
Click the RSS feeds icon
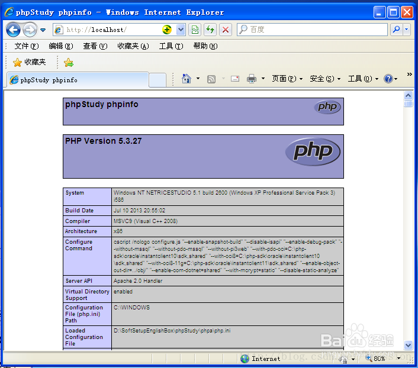(211, 79)
